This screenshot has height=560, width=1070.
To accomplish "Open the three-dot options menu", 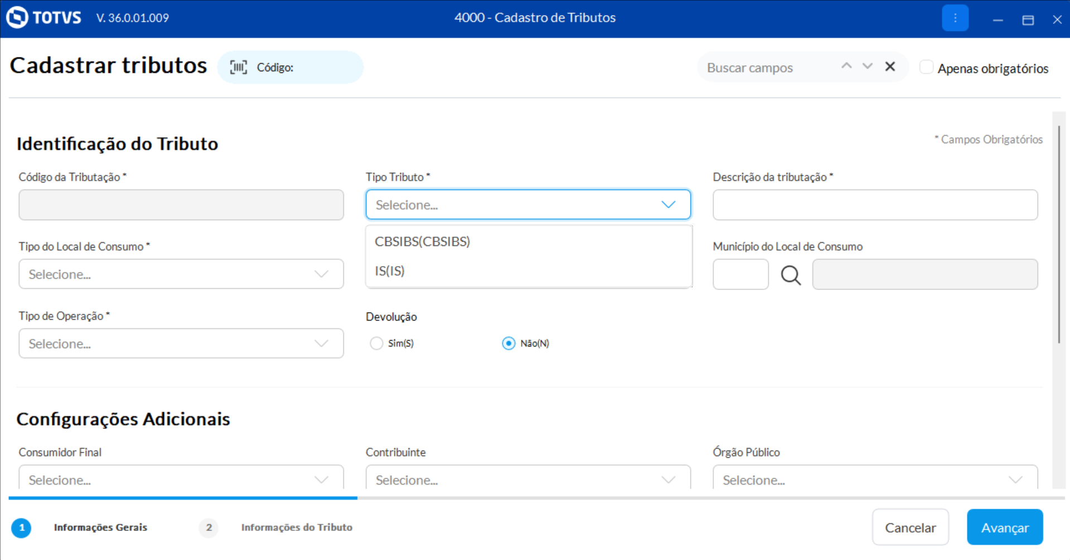I will [x=955, y=18].
